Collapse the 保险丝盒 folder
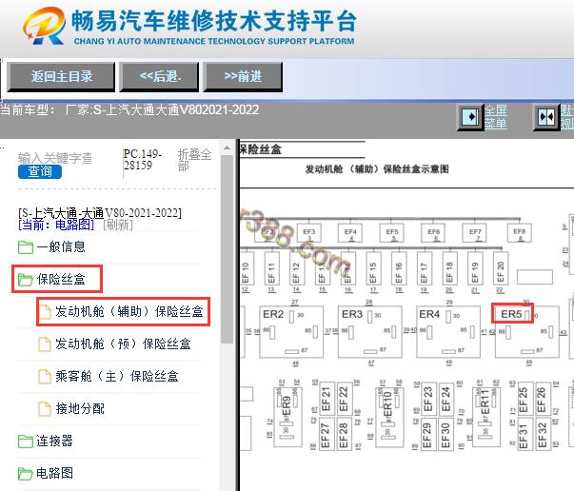Viewport: 574px width, 491px height. click(x=61, y=279)
